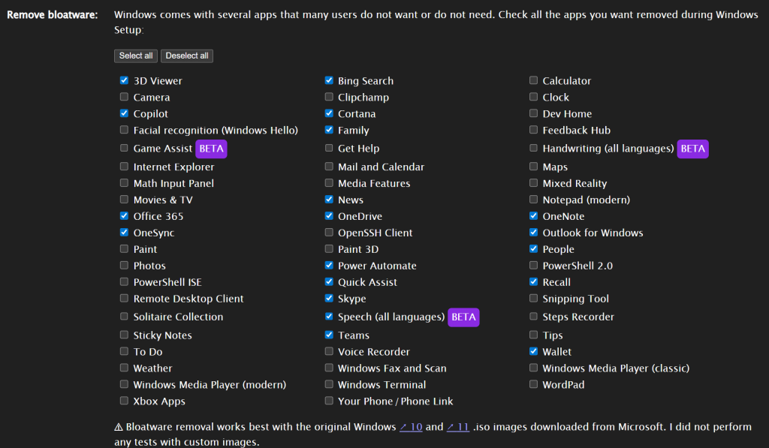Uncheck the Copilot checkbox
The height and width of the screenshot is (448, 769).
click(x=124, y=113)
